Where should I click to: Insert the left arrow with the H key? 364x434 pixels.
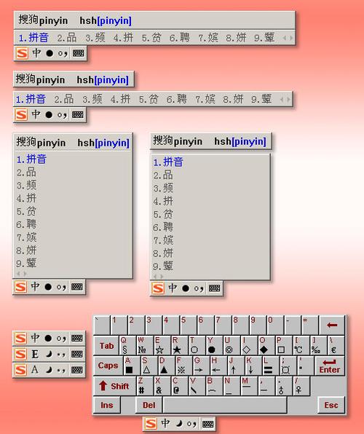218,366
